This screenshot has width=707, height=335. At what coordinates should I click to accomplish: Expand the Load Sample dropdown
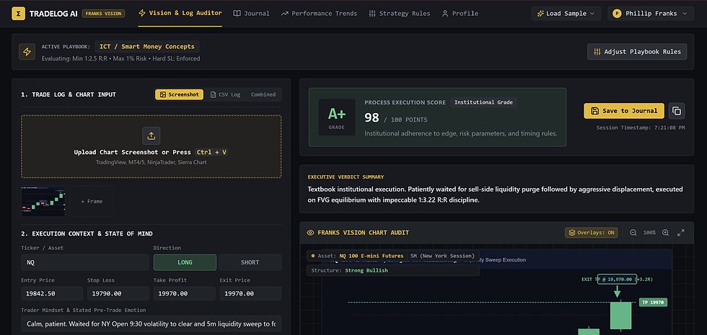566,14
